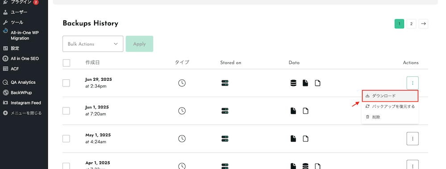This screenshot has height=169, width=446.
Task: Click the Instagram Feed camera icon
Action: click(5, 103)
